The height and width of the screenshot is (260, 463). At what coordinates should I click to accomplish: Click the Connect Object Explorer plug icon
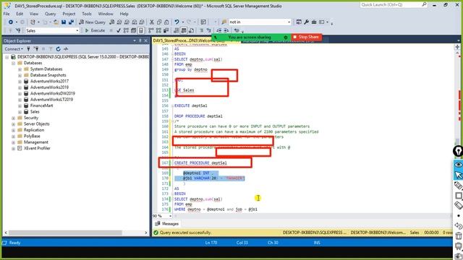(29, 49)
